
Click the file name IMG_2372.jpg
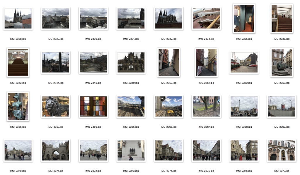[x=93, y=171]
